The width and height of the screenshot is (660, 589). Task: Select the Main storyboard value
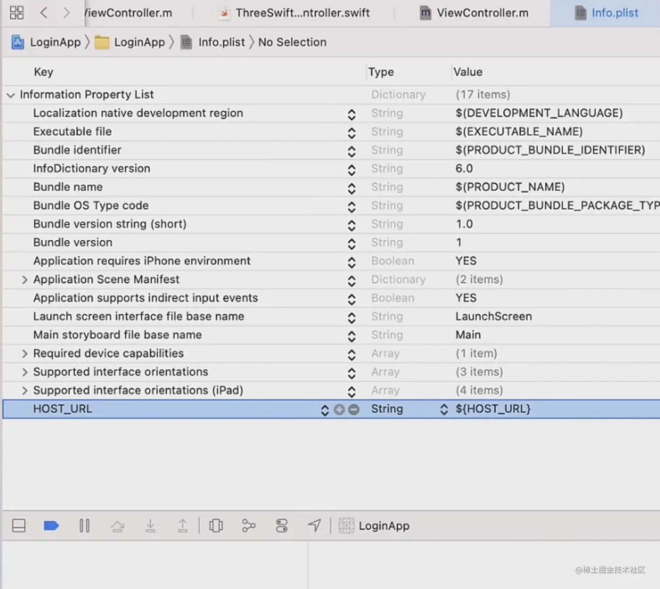pos(468,335)
